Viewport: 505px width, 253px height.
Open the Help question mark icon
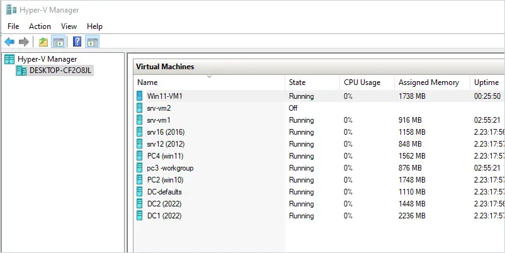point(77,42)
